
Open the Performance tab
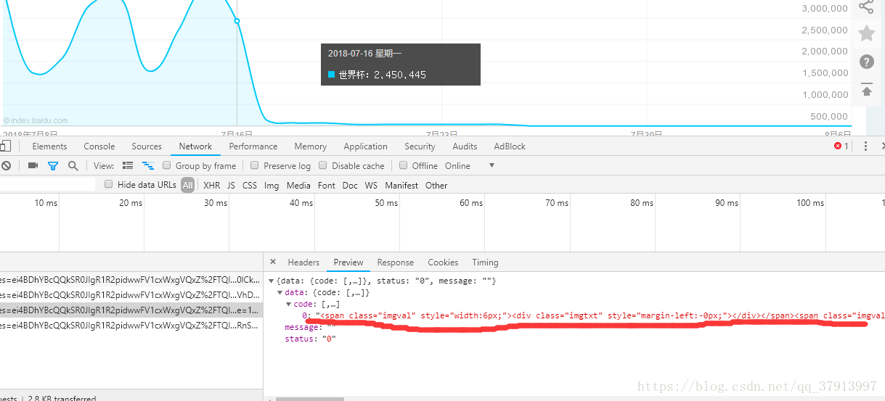pyautogui.click(x=253, y=146)
